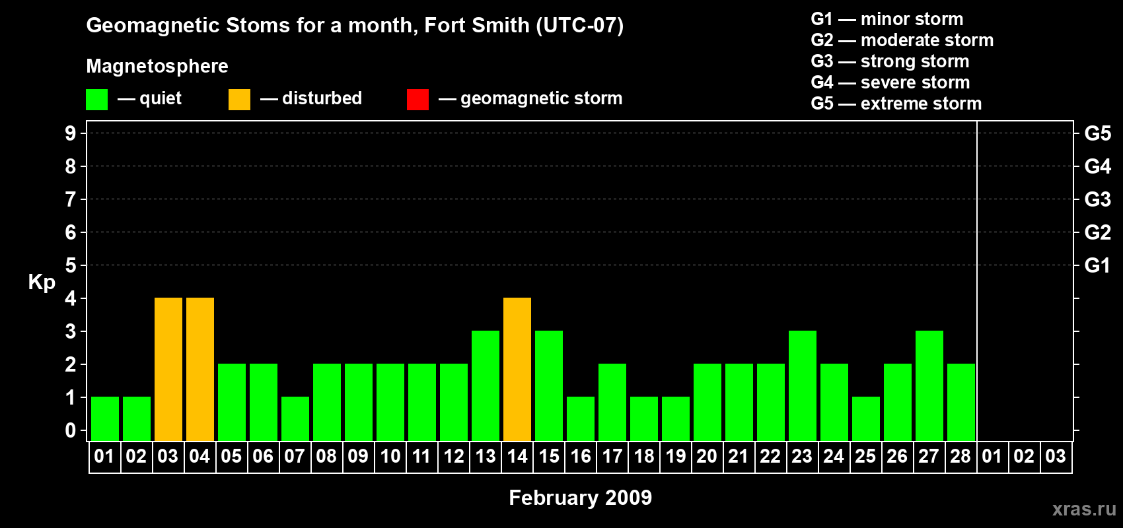The image size is (1123, 528).
Task: Click the final date label 01 after 28
Action: tap(992, 456)
